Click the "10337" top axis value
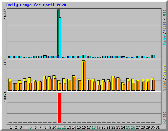The height and width of the screenshot is (131, 168). click(x=5, y=14)
